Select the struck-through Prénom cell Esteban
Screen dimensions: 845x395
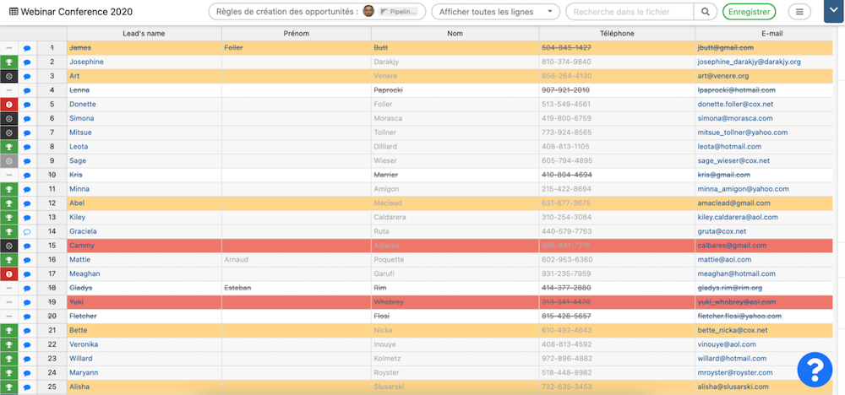pyautogui.click(x=297, y=288)
